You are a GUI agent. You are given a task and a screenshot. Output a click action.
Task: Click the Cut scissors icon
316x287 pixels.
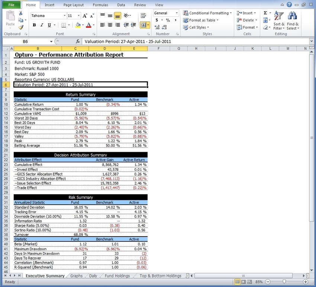(21, 13)
